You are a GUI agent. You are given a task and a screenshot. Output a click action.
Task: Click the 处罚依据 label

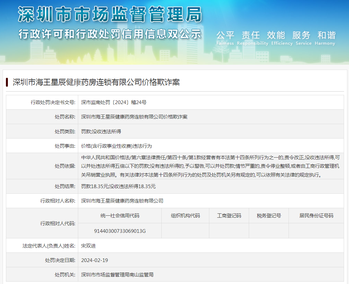[x=65, y=166]
